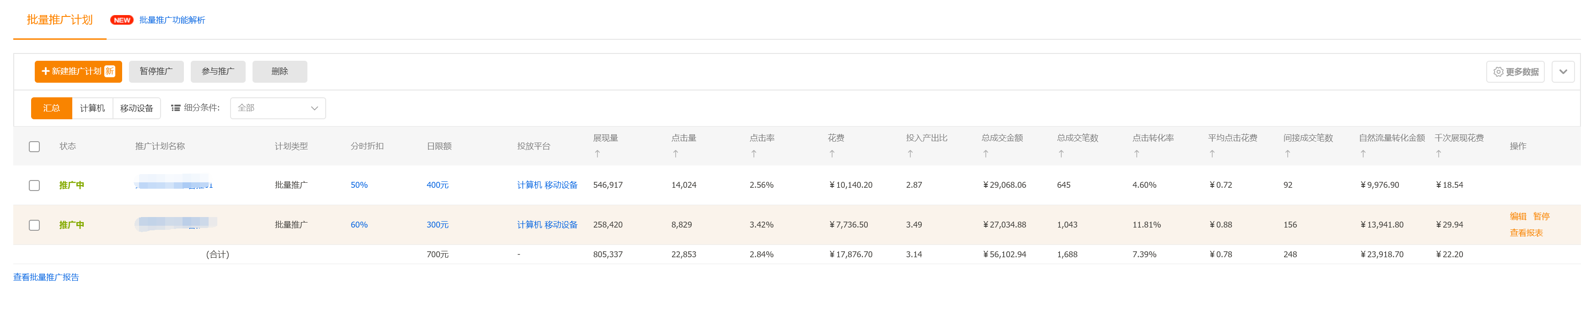
Task: Open the 细分条件 dropdown showing 全部
Action: coord(277,108)
